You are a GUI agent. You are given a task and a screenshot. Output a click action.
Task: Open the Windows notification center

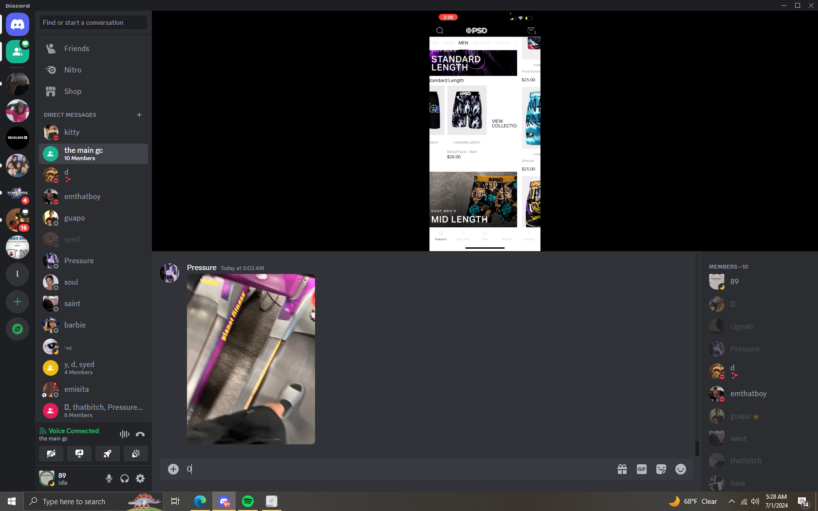point(803,501)
